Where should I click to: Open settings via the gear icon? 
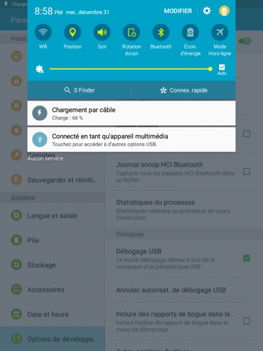point(207,11)
